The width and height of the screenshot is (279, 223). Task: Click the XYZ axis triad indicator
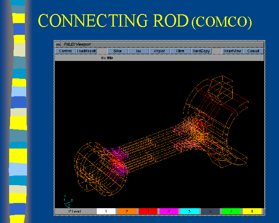tap(68, 201)
